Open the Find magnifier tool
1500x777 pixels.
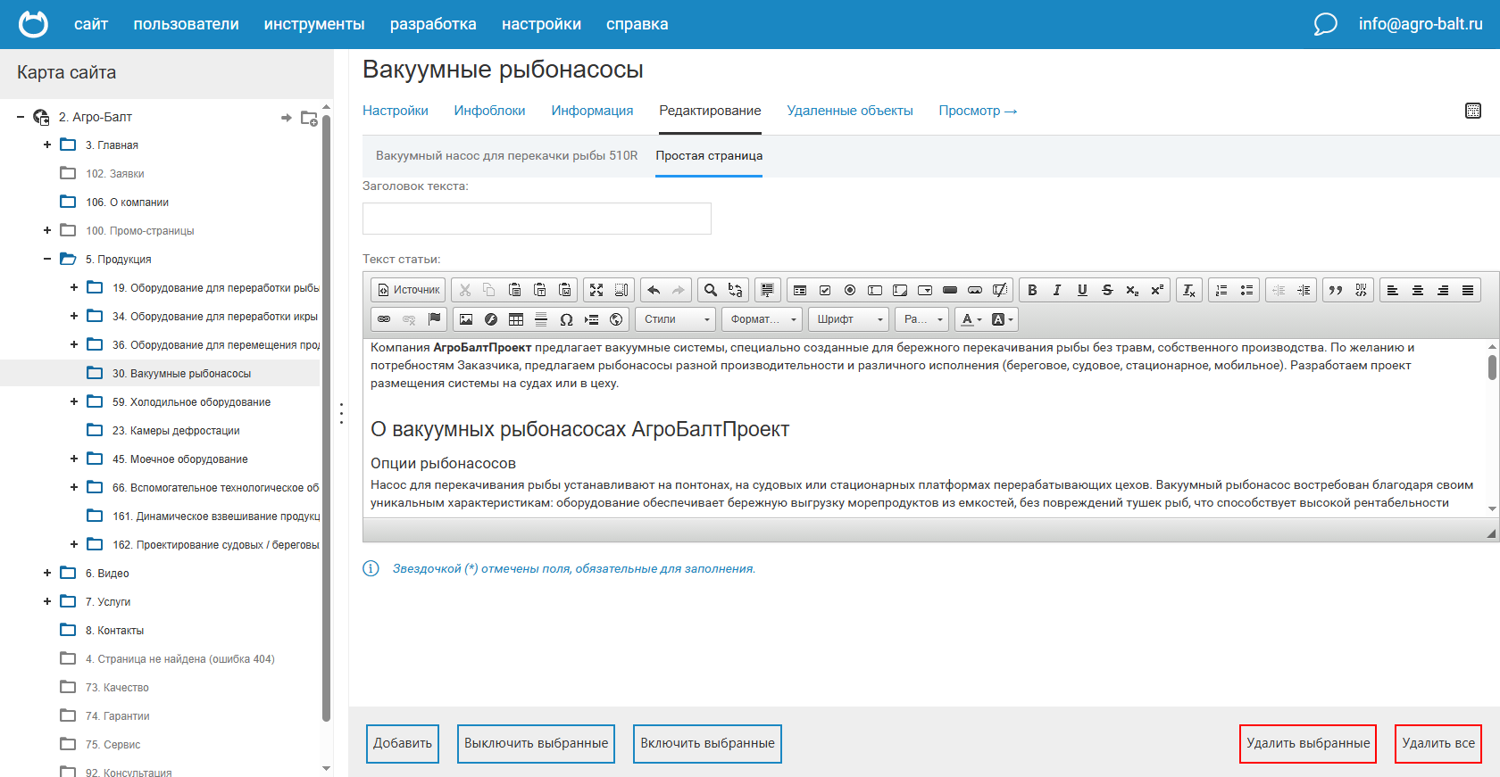tap(711, 290)
